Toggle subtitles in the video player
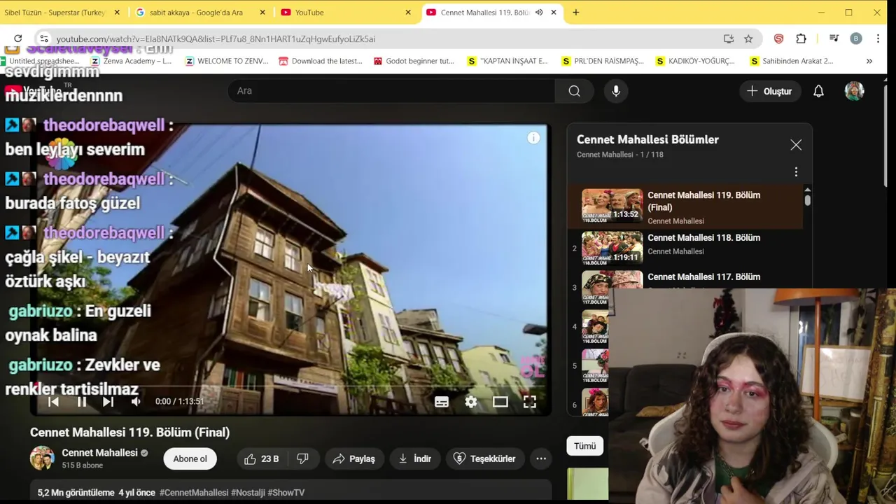Screen dimensions: 896x504 (442, 402)
